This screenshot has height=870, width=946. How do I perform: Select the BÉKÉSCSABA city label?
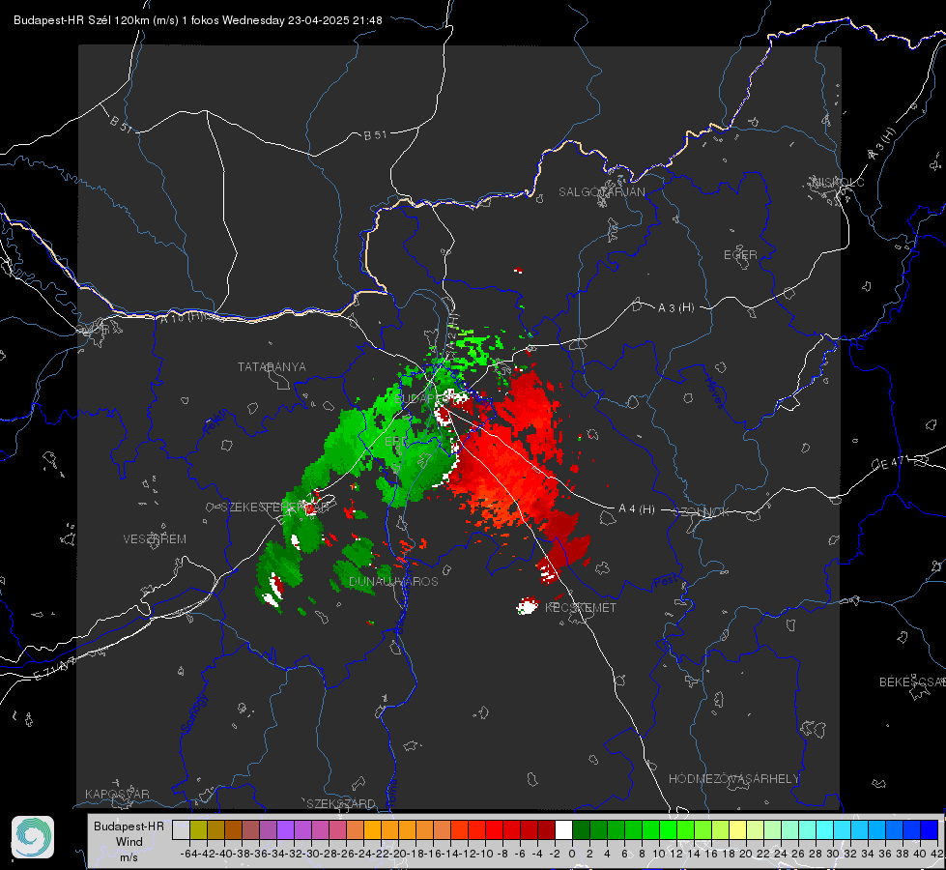(x=912, y=682)
